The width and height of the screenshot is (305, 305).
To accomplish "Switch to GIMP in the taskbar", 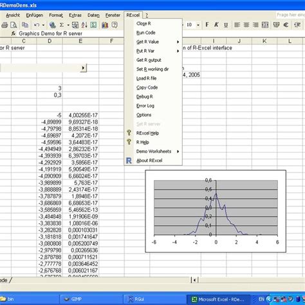I will (91, 299).
